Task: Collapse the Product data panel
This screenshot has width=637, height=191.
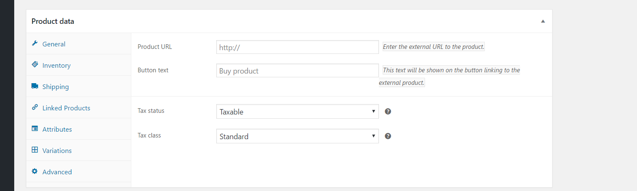Action: (543, 21)
